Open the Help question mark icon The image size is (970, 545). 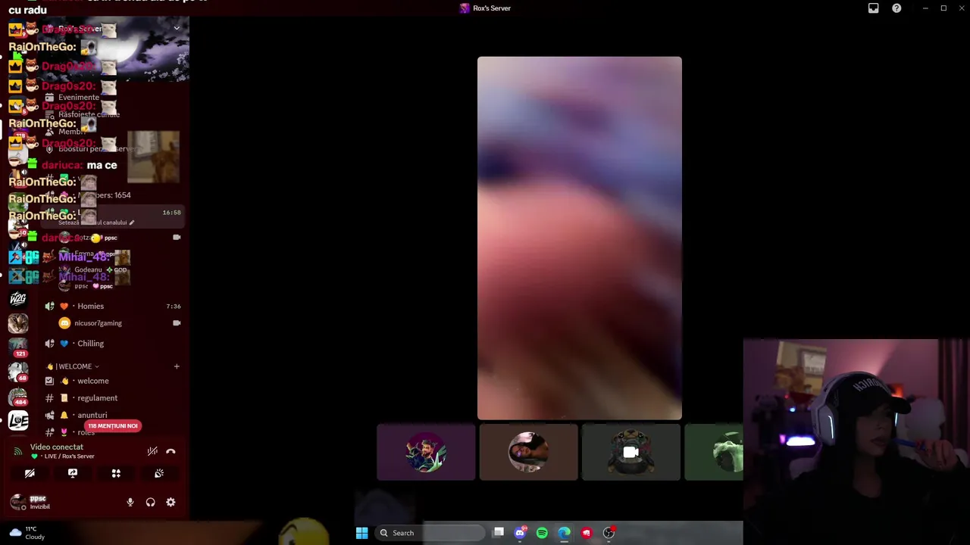pyautogui.click(x=896, y=8)
